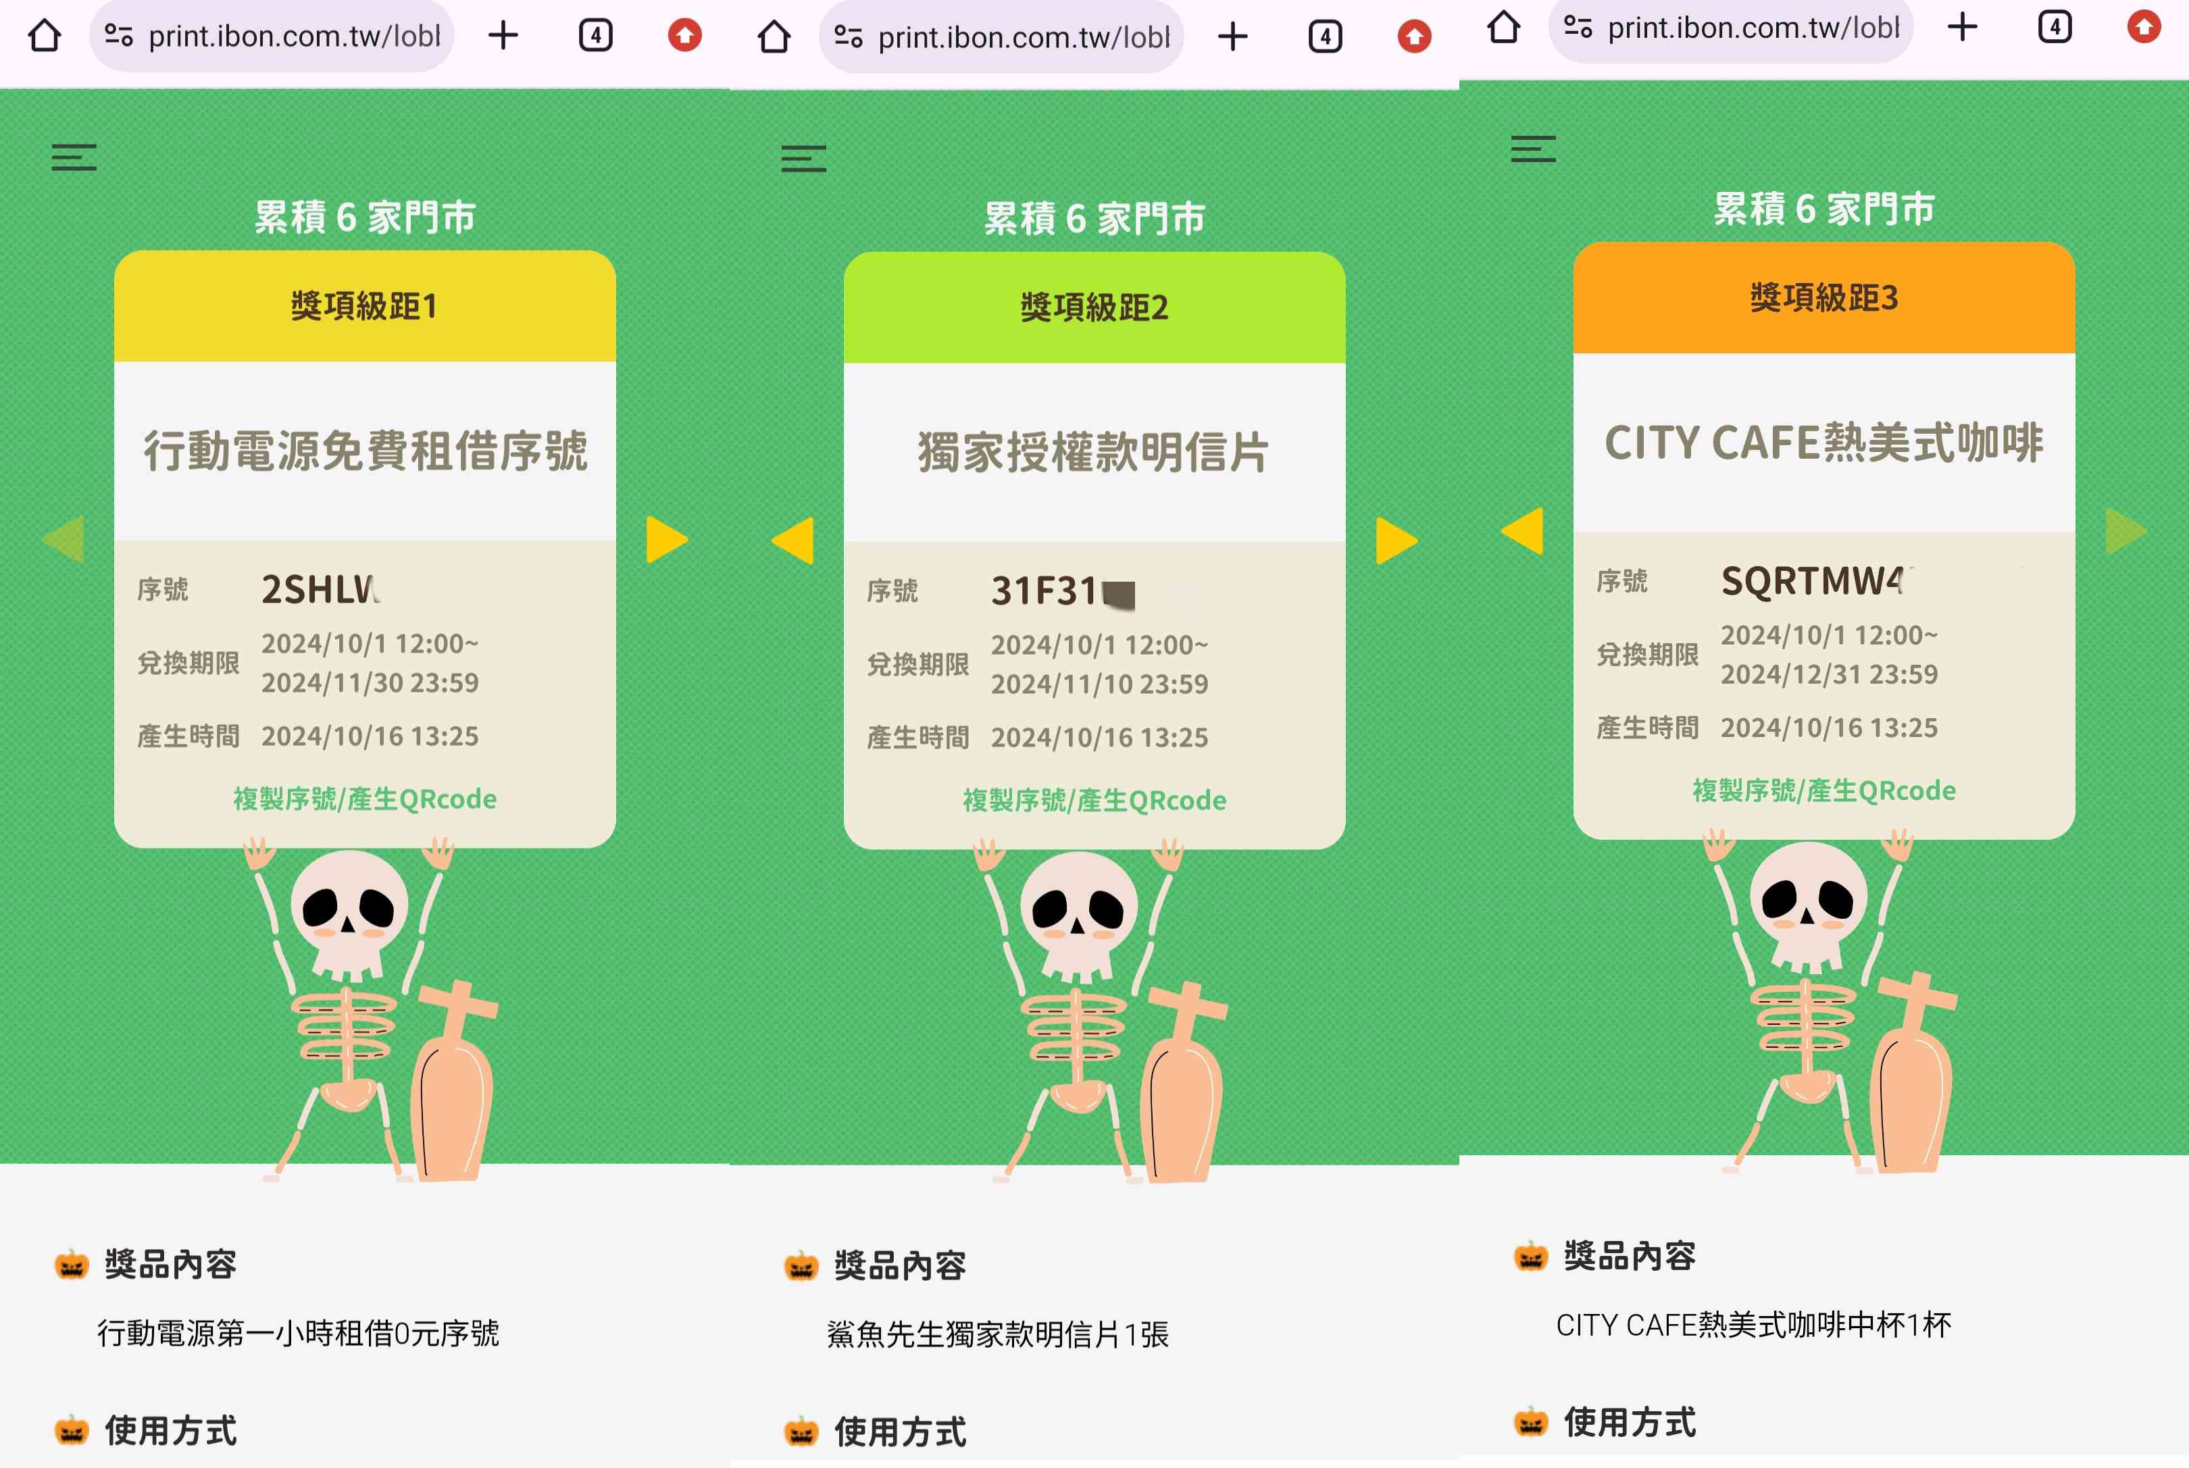Screen dimensions: 2189x1468
Task: Tap site info icon in left address bar
Action: click(118, 36)
